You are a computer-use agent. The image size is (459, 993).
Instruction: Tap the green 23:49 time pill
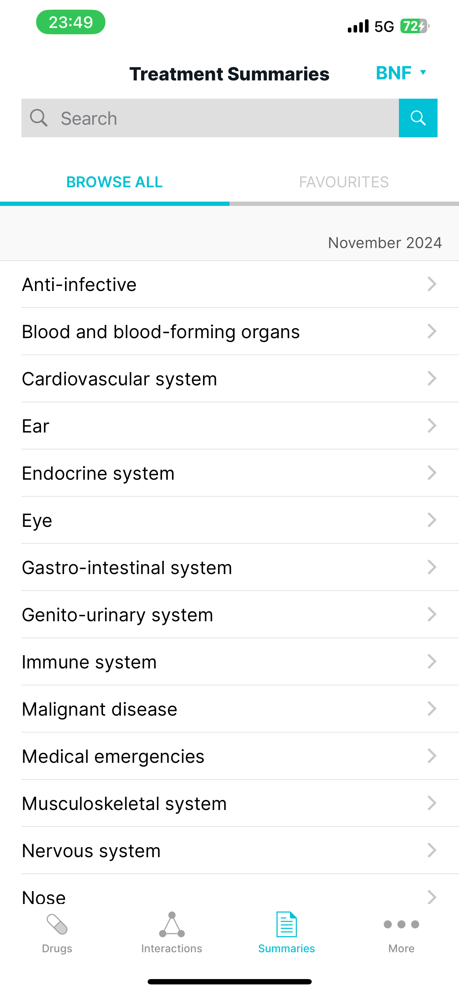coord(71,22)
